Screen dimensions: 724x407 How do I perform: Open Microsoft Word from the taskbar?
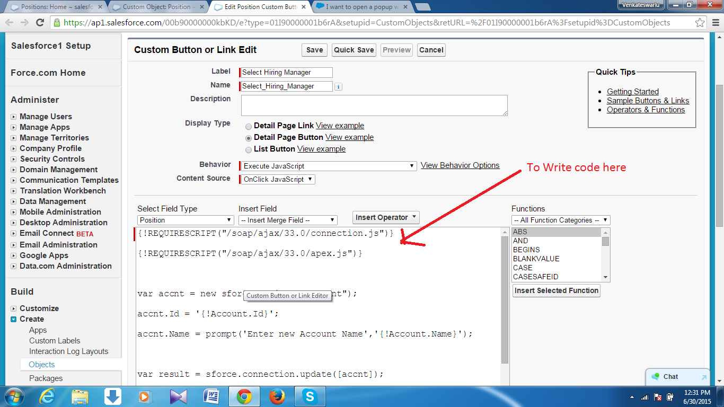(211, 396)
